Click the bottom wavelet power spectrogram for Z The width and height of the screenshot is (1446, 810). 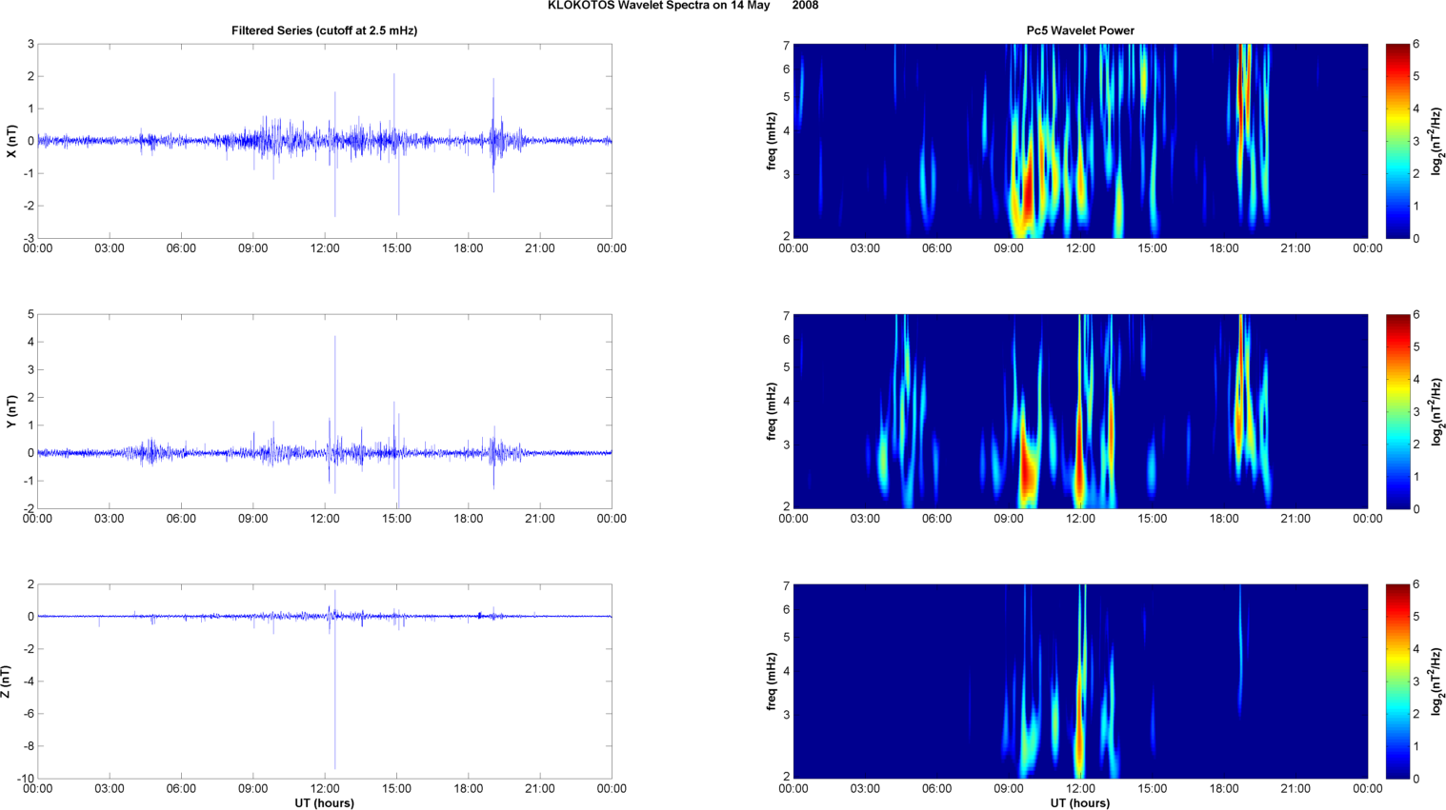(x=1080, y=682)
